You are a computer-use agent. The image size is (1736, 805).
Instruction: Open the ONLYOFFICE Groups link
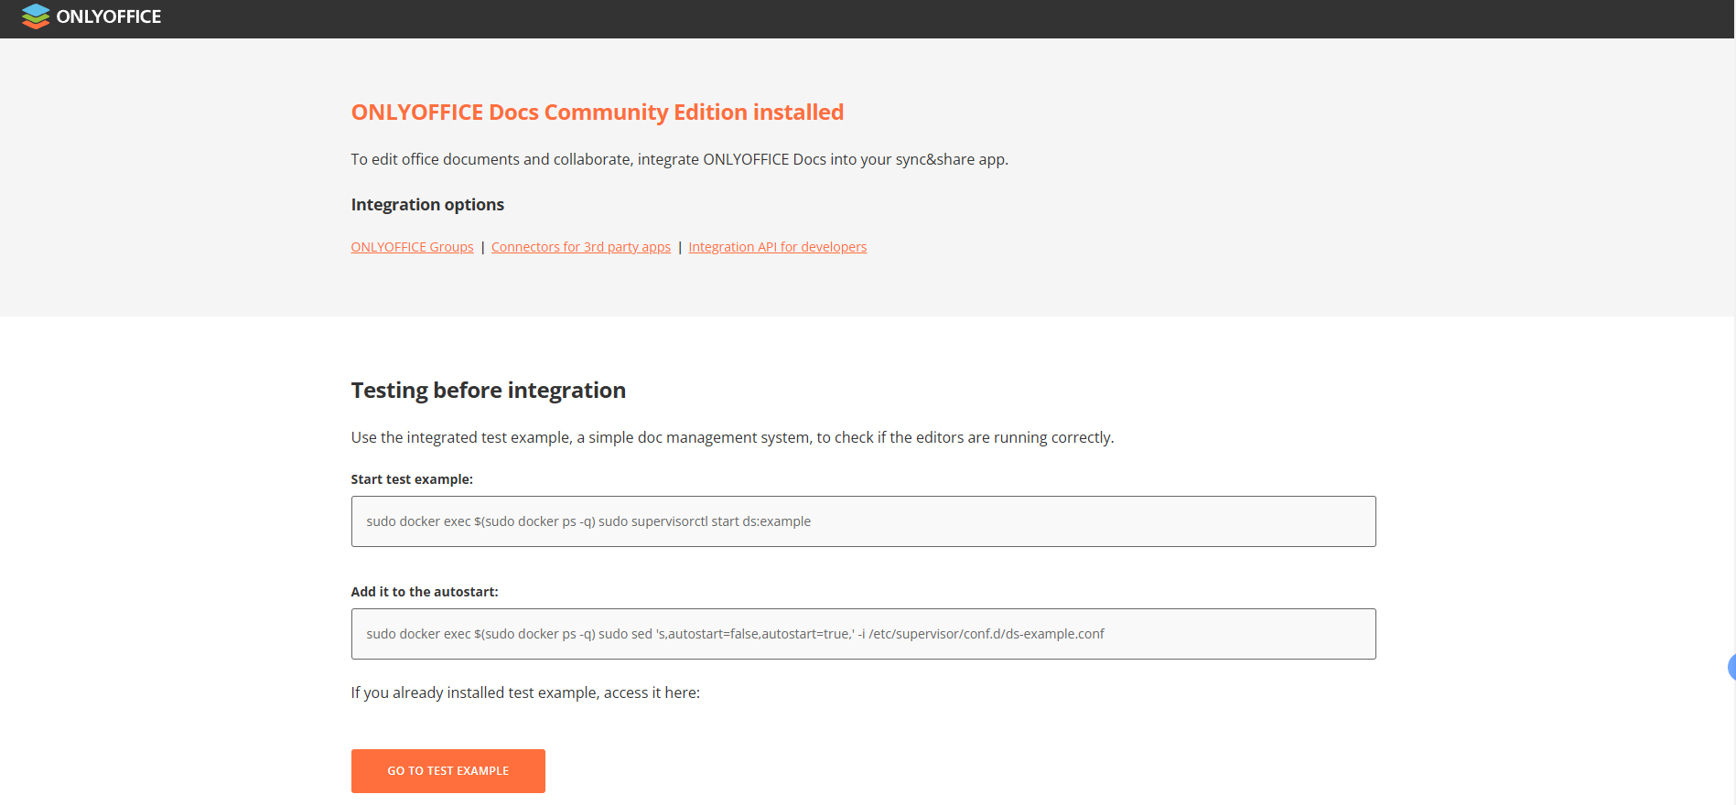click(x=412, y=247)
